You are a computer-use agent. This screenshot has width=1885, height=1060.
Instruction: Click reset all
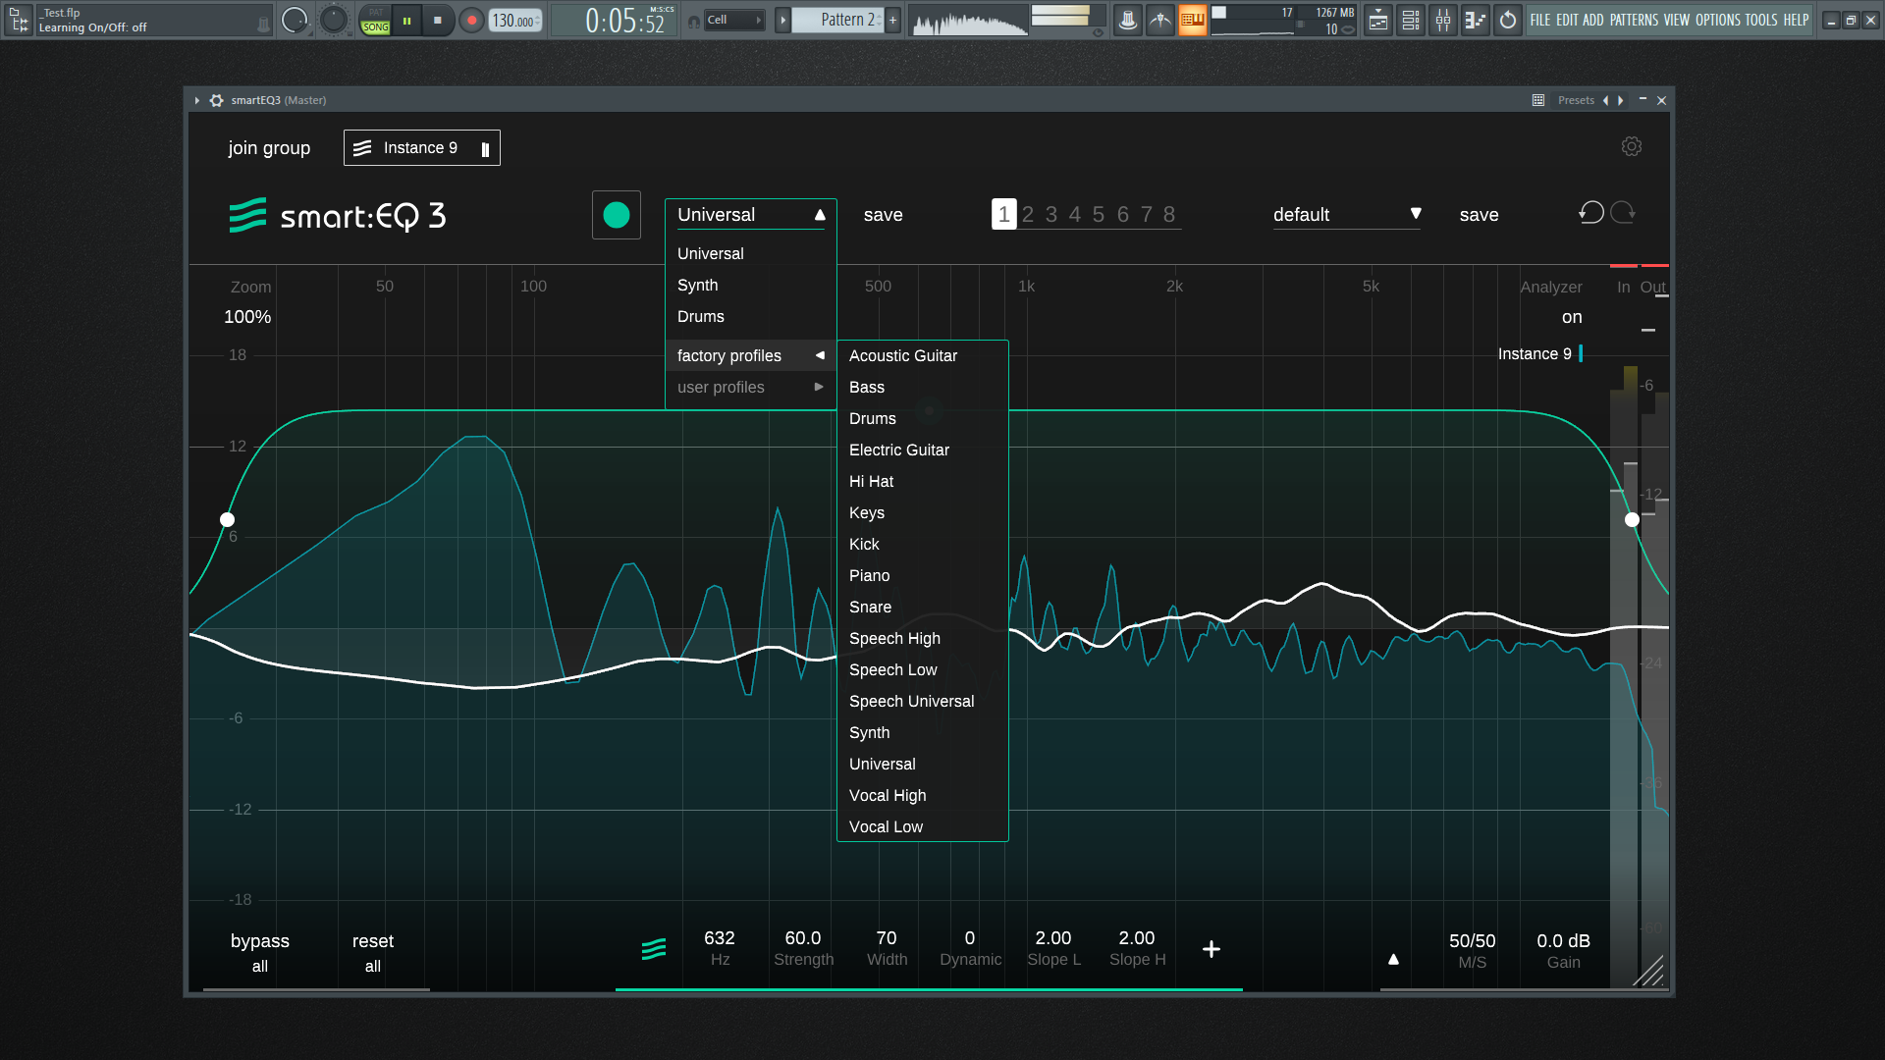[373, 952]
